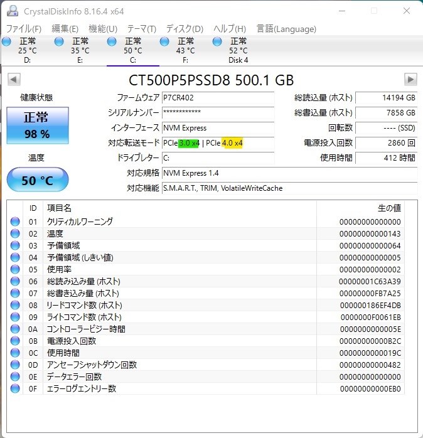Click power on hours value 412 時間
Image resolution: width=423 pixels, height=438 pixels.
(x=387, y=158)
